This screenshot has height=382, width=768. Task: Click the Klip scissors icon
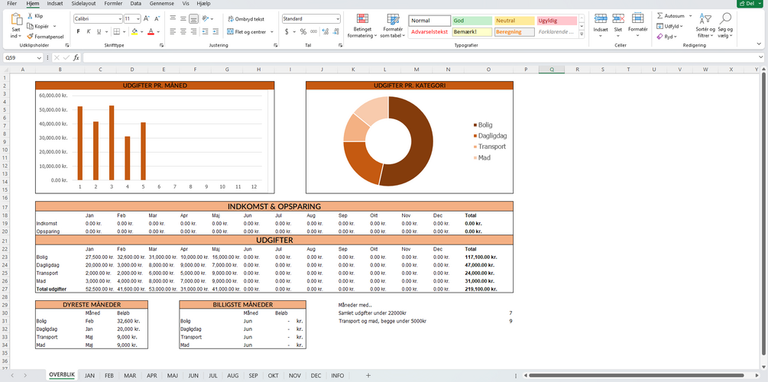coord(30,16)
